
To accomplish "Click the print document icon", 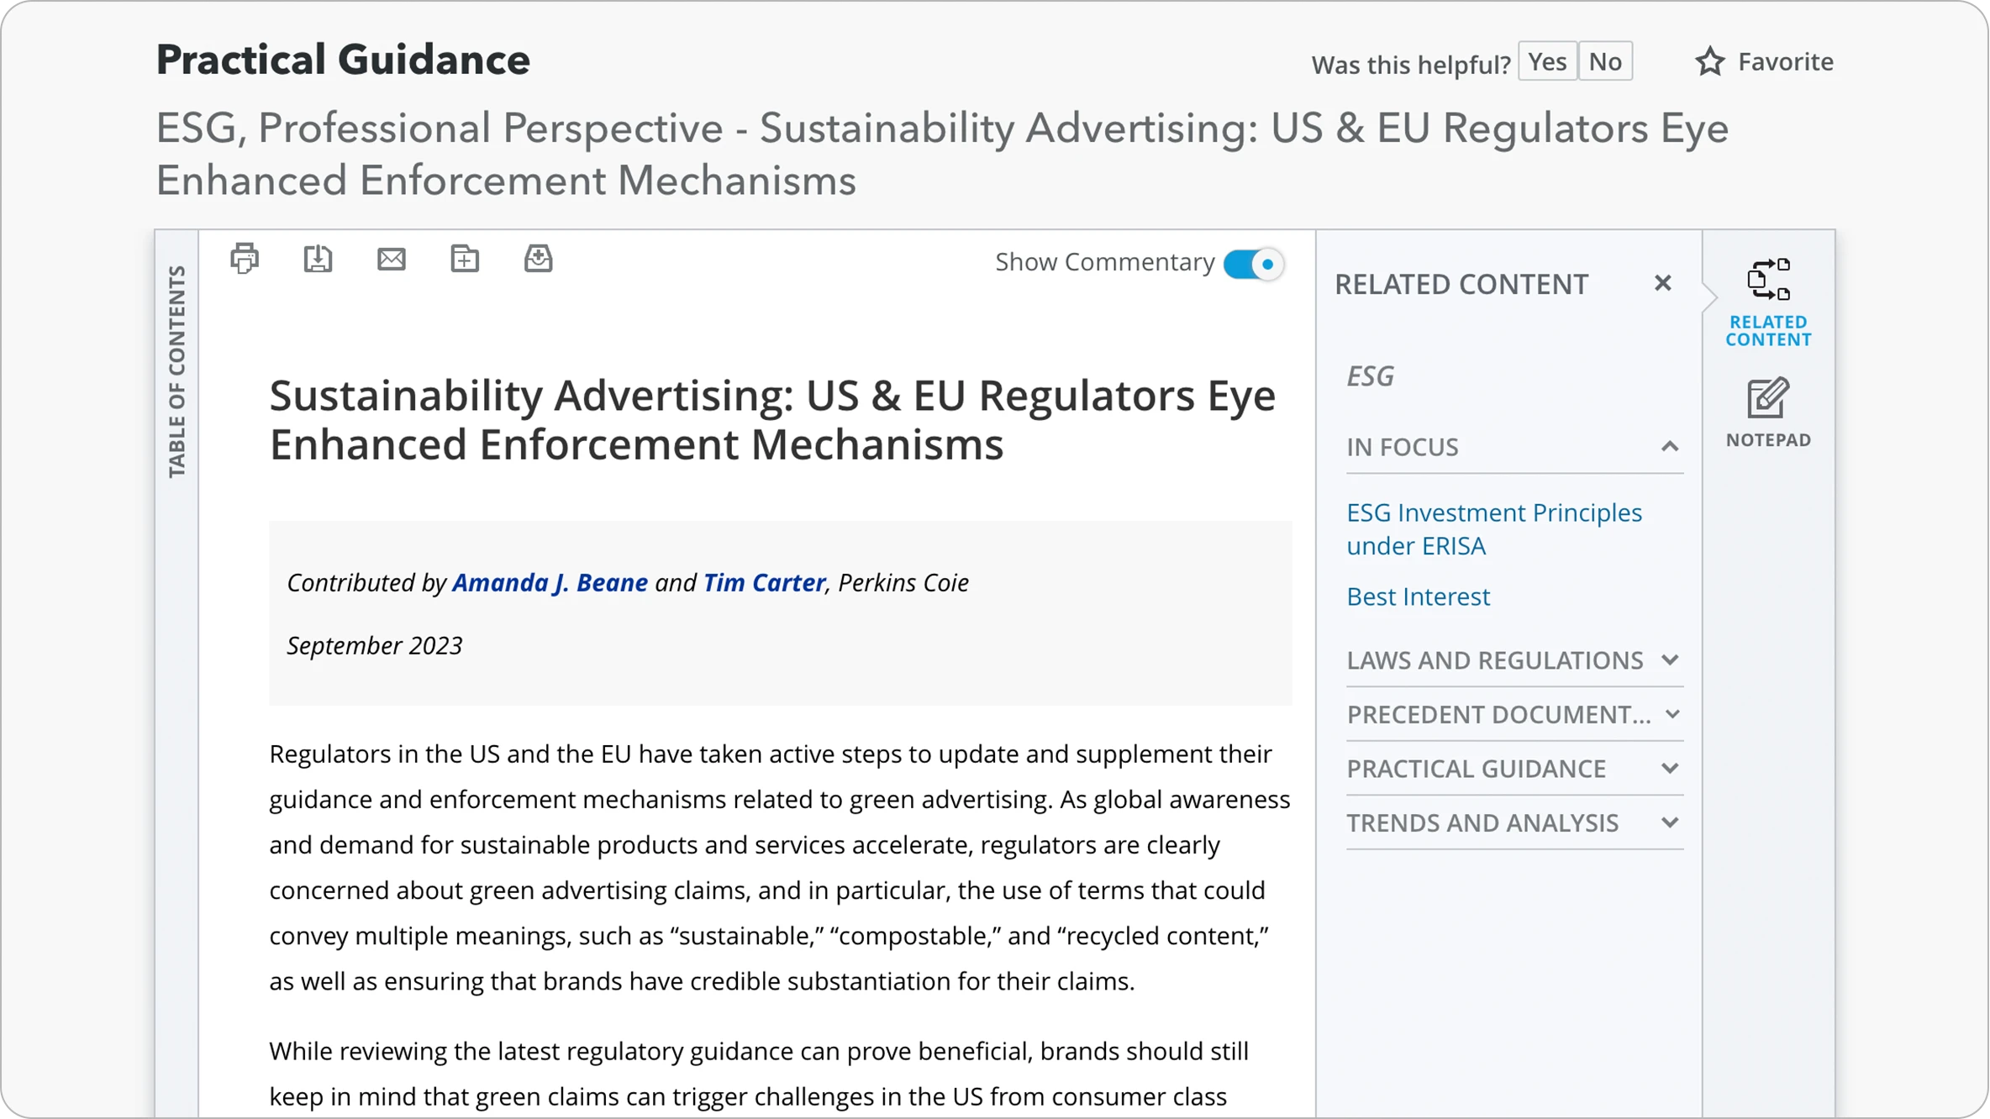I will [x=245, y=259].
